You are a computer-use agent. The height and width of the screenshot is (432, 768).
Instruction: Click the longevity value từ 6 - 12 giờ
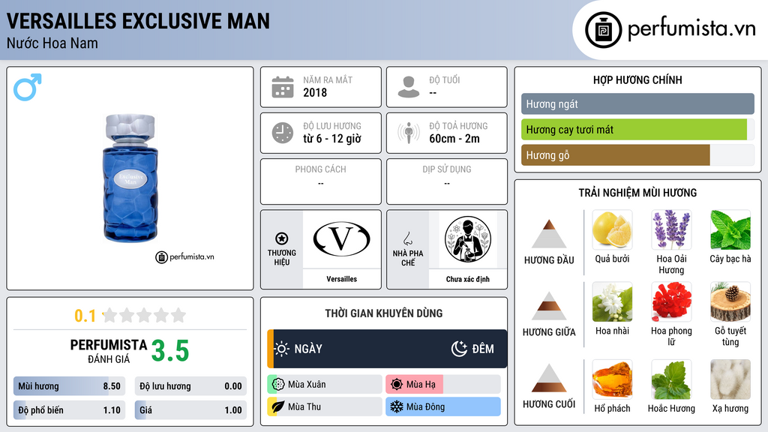[332, 139]
